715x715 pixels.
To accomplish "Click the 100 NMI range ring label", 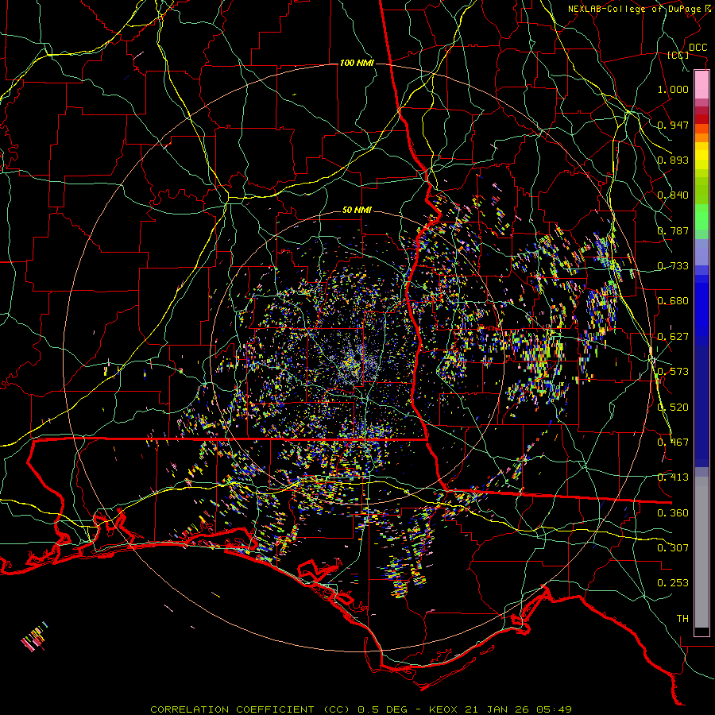I will click(357, 63).
